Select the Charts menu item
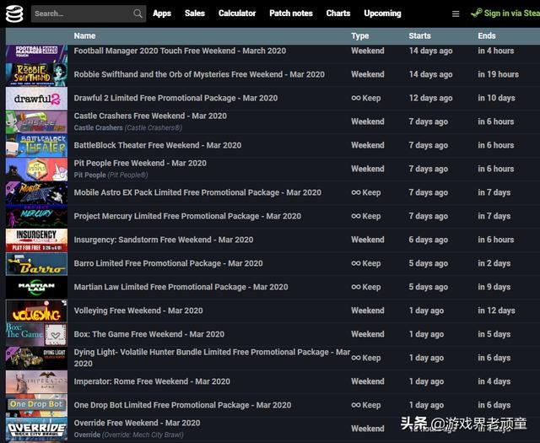 click(x=338, y=14)
